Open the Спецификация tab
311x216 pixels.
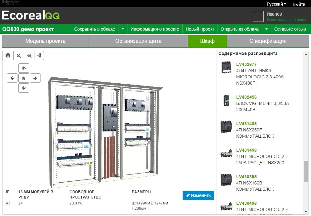point(268,41)
